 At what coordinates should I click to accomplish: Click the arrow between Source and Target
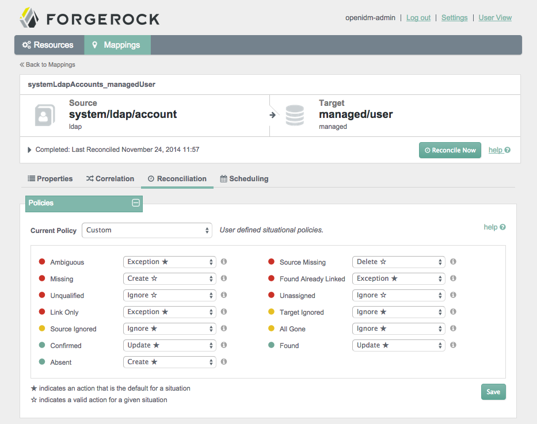coord(273,115)
